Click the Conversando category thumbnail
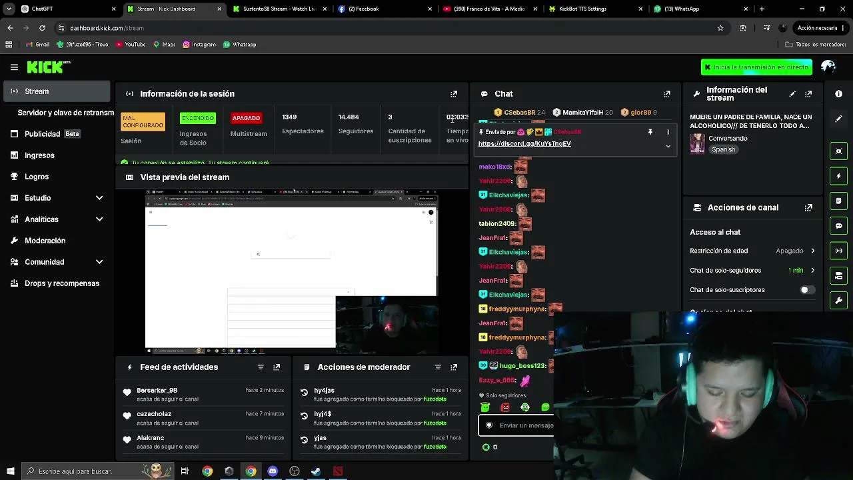 pos(697,144)
